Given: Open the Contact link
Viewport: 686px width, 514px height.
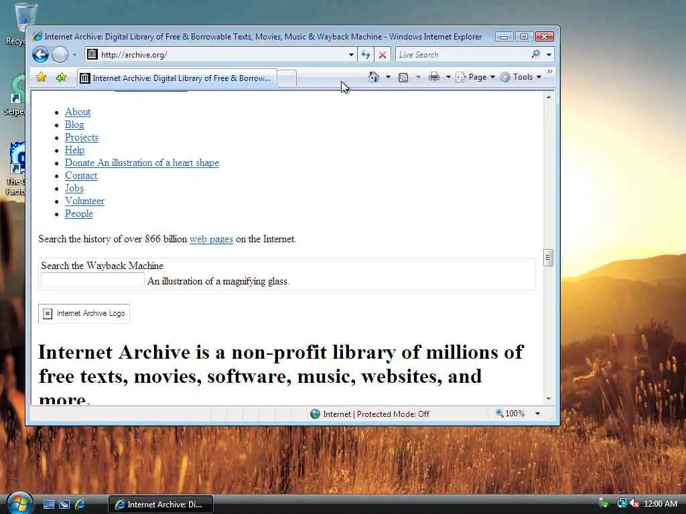Looking at the screenshot, I should (x=81, y=175).
